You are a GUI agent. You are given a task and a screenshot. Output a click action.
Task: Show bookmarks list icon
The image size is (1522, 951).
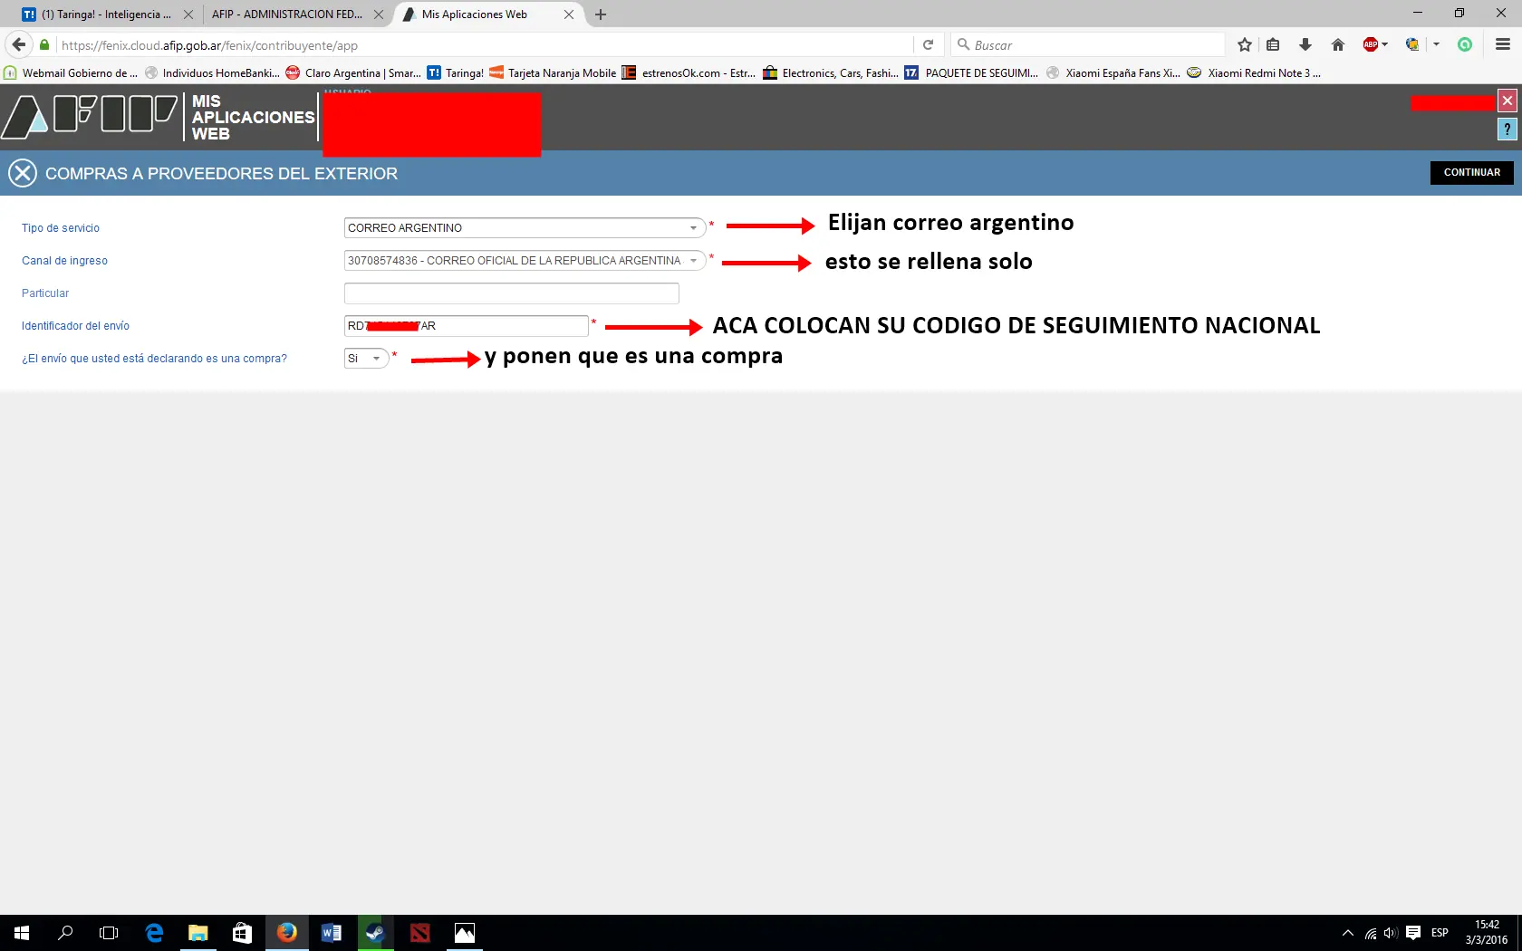[1273, 44]
